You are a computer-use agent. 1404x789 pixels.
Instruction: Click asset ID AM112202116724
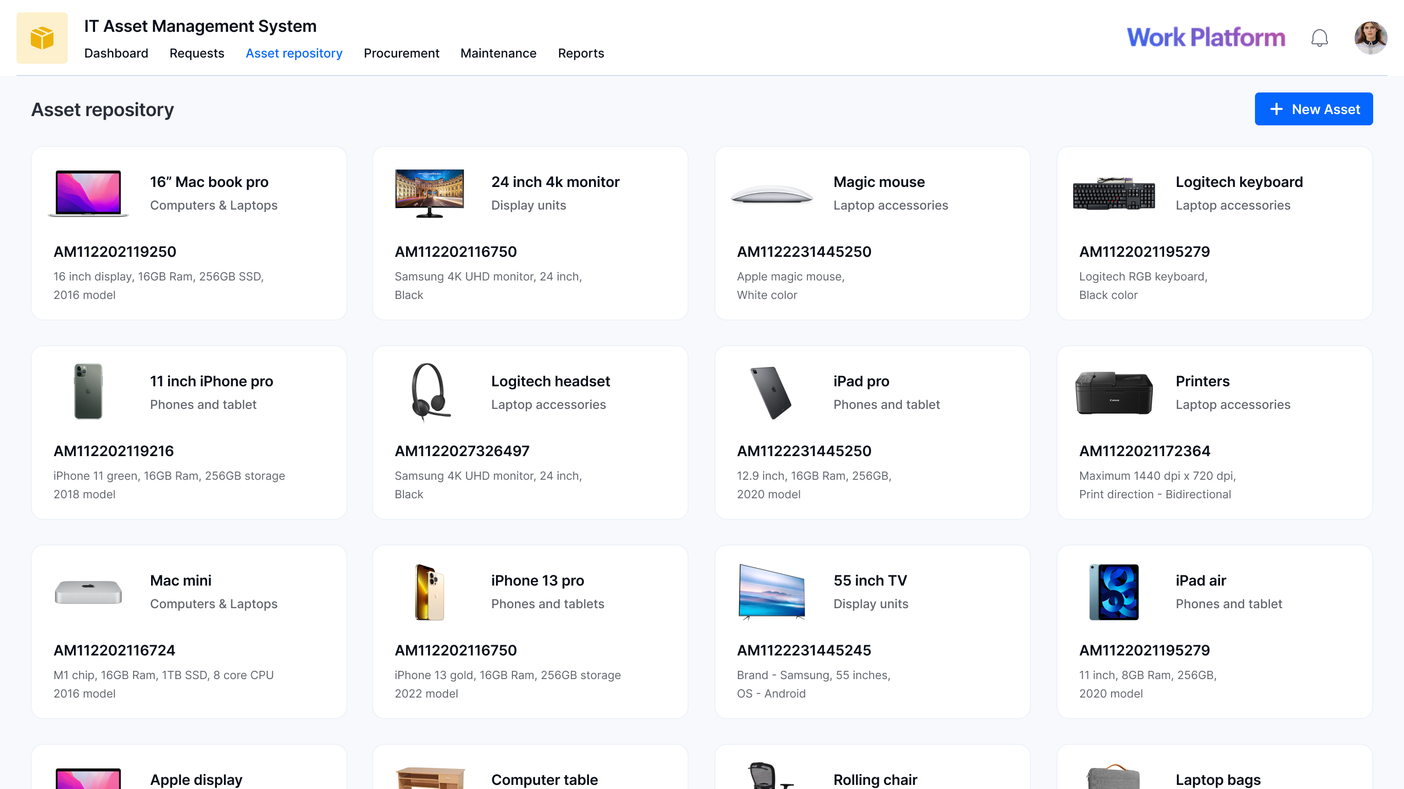point(115,651)
